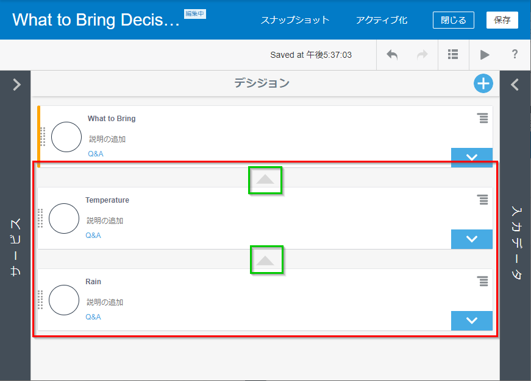The image size is (531, 381).
Task: Select アクティブ化 in the header
Action: pos(382,20)
